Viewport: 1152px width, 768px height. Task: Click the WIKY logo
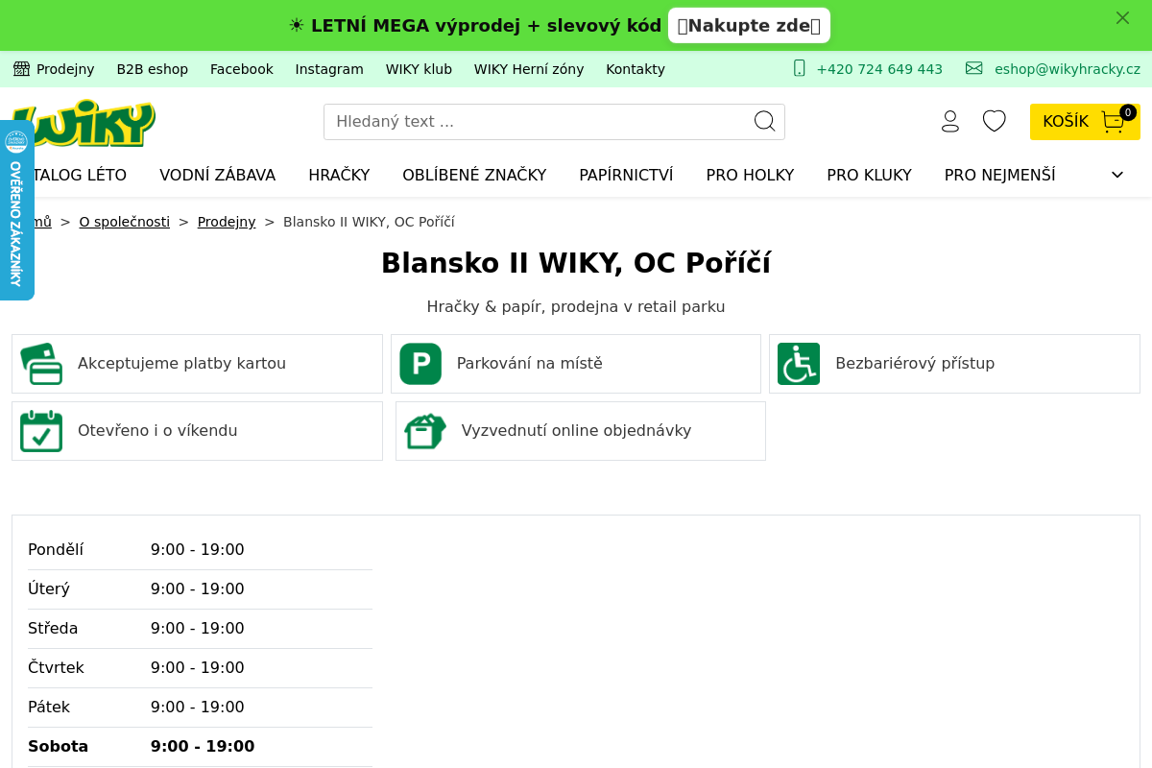(84, 122)
